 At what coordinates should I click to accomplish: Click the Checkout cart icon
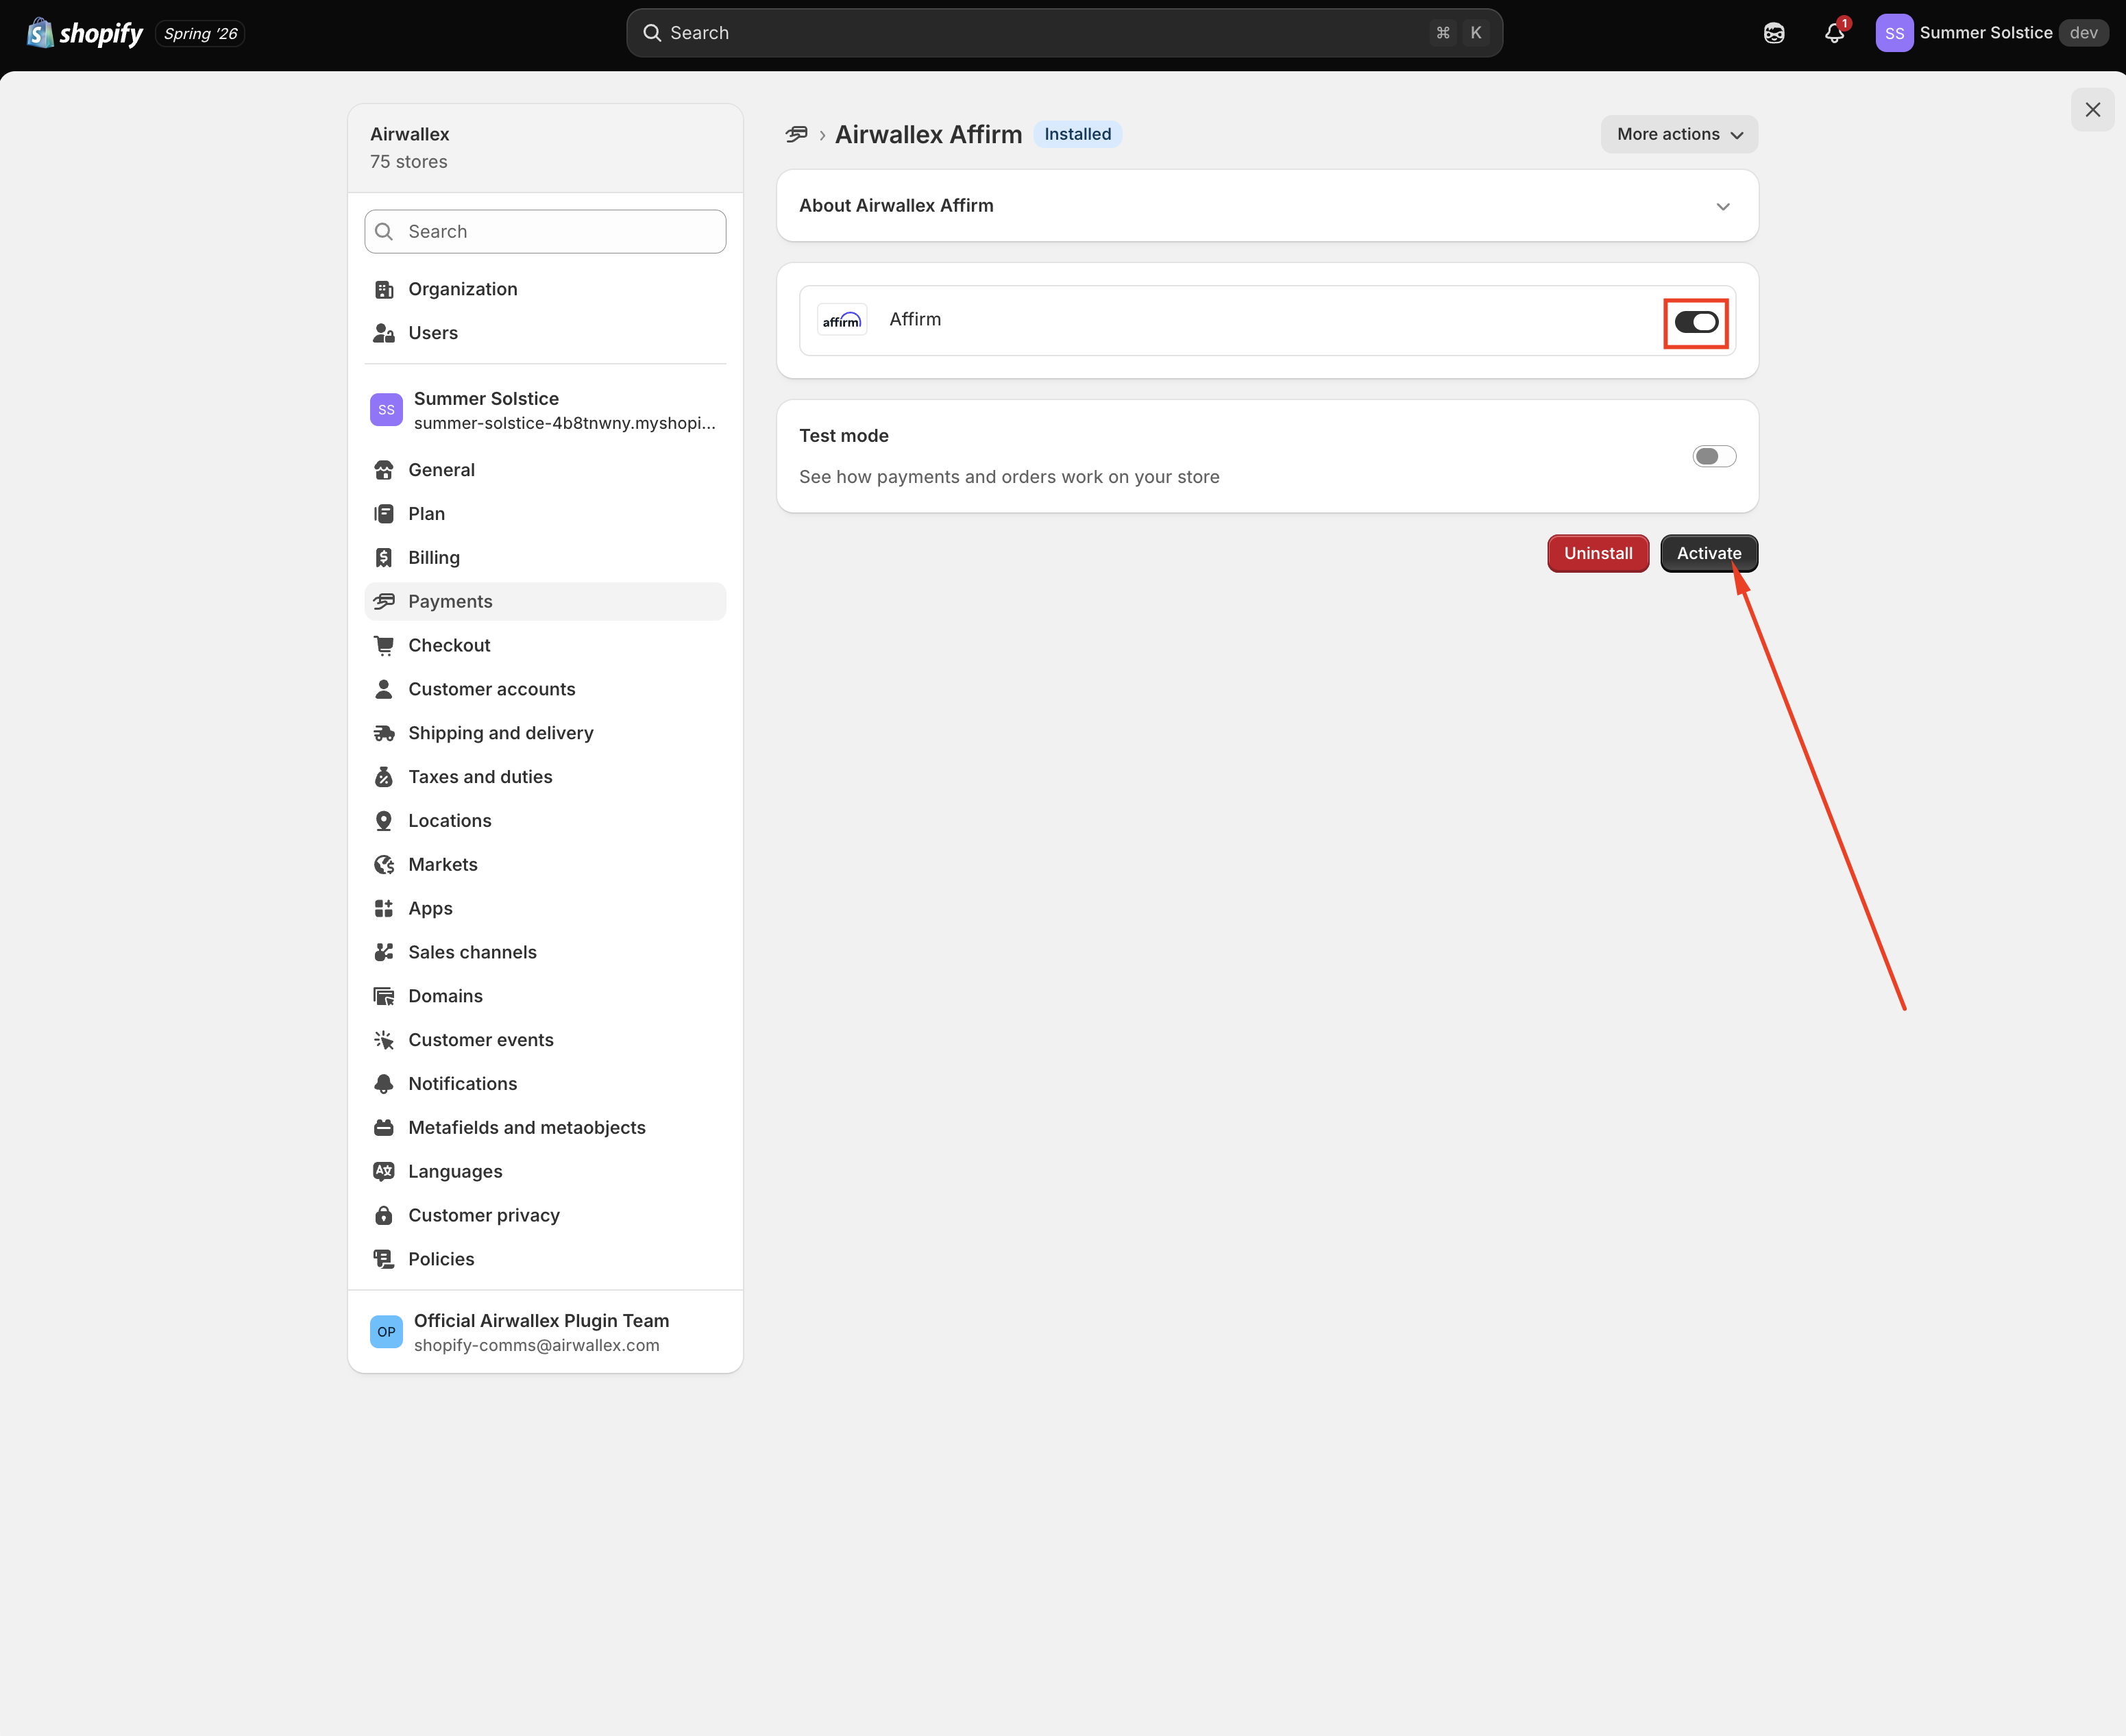[384, 646]
